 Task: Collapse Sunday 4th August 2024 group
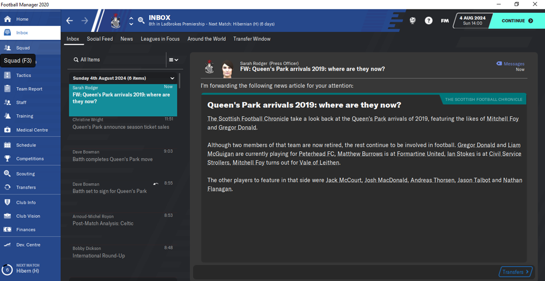coord(172,78)
